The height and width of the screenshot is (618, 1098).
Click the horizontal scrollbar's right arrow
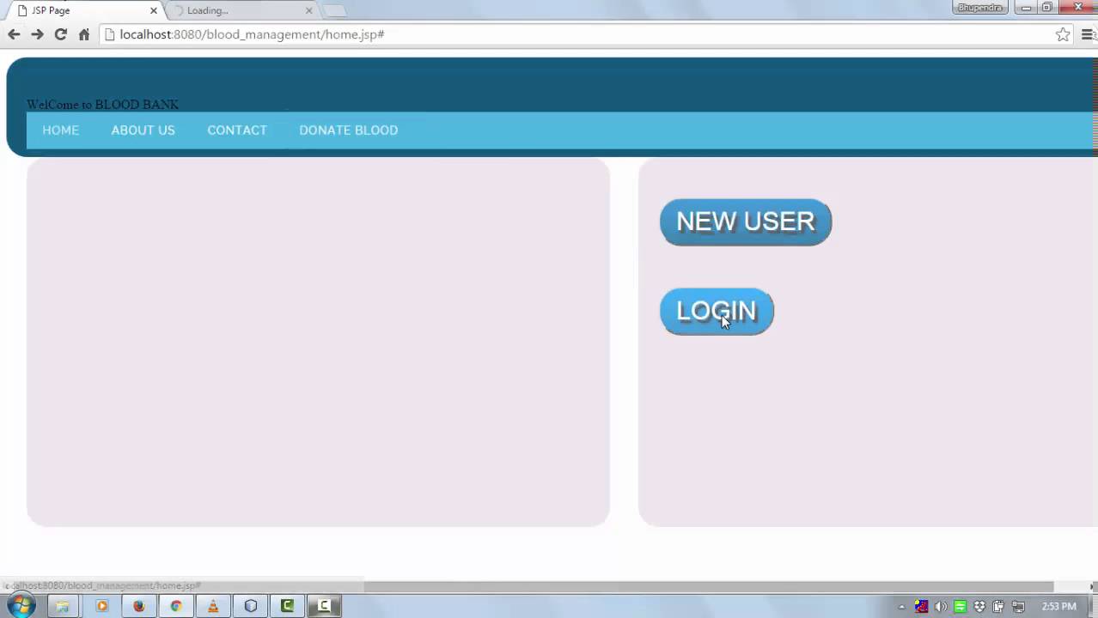1092,587
